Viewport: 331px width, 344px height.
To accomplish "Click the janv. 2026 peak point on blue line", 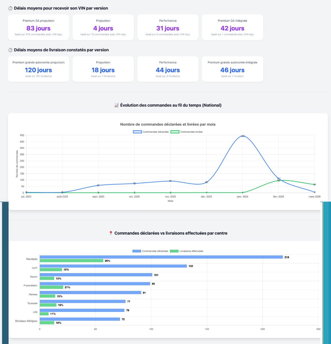I will click(243, 136).
